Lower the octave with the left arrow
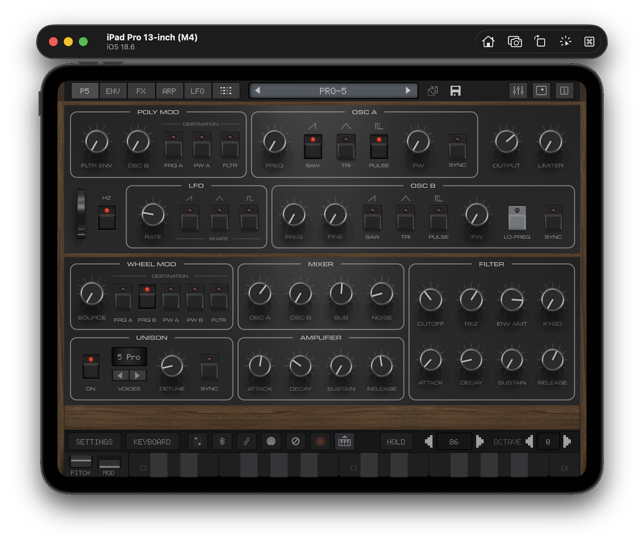644x547 pixels. (529, 442)
